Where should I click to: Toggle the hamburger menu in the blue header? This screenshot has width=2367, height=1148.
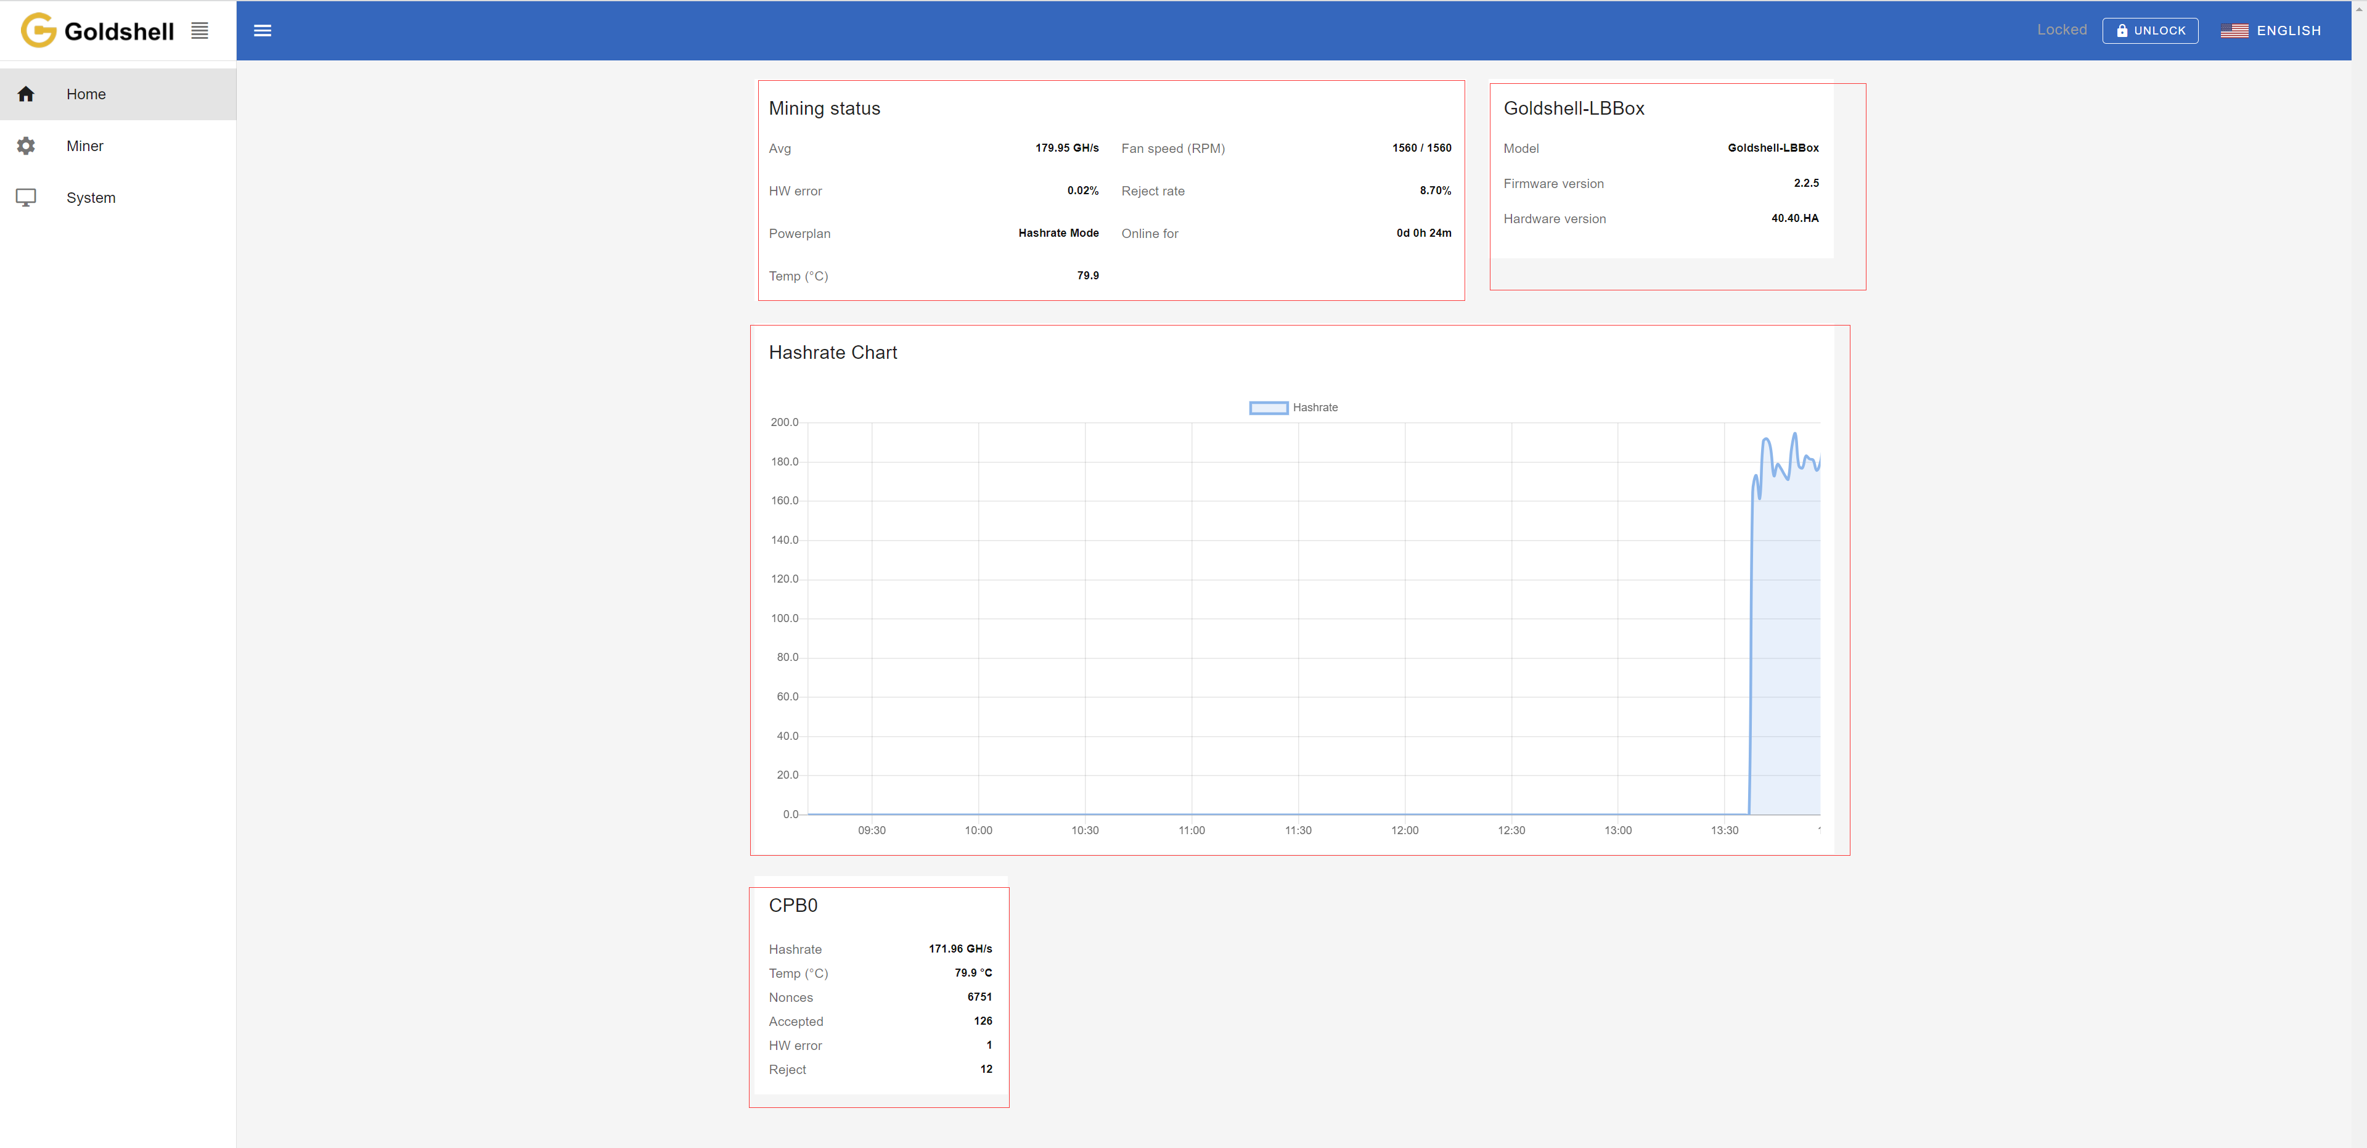263,30
